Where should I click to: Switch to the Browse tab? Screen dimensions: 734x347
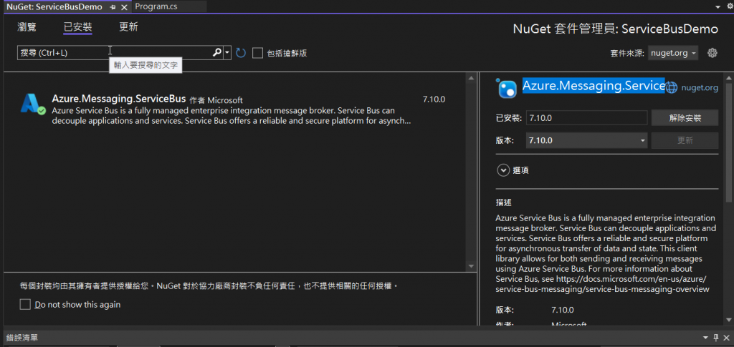27,27
